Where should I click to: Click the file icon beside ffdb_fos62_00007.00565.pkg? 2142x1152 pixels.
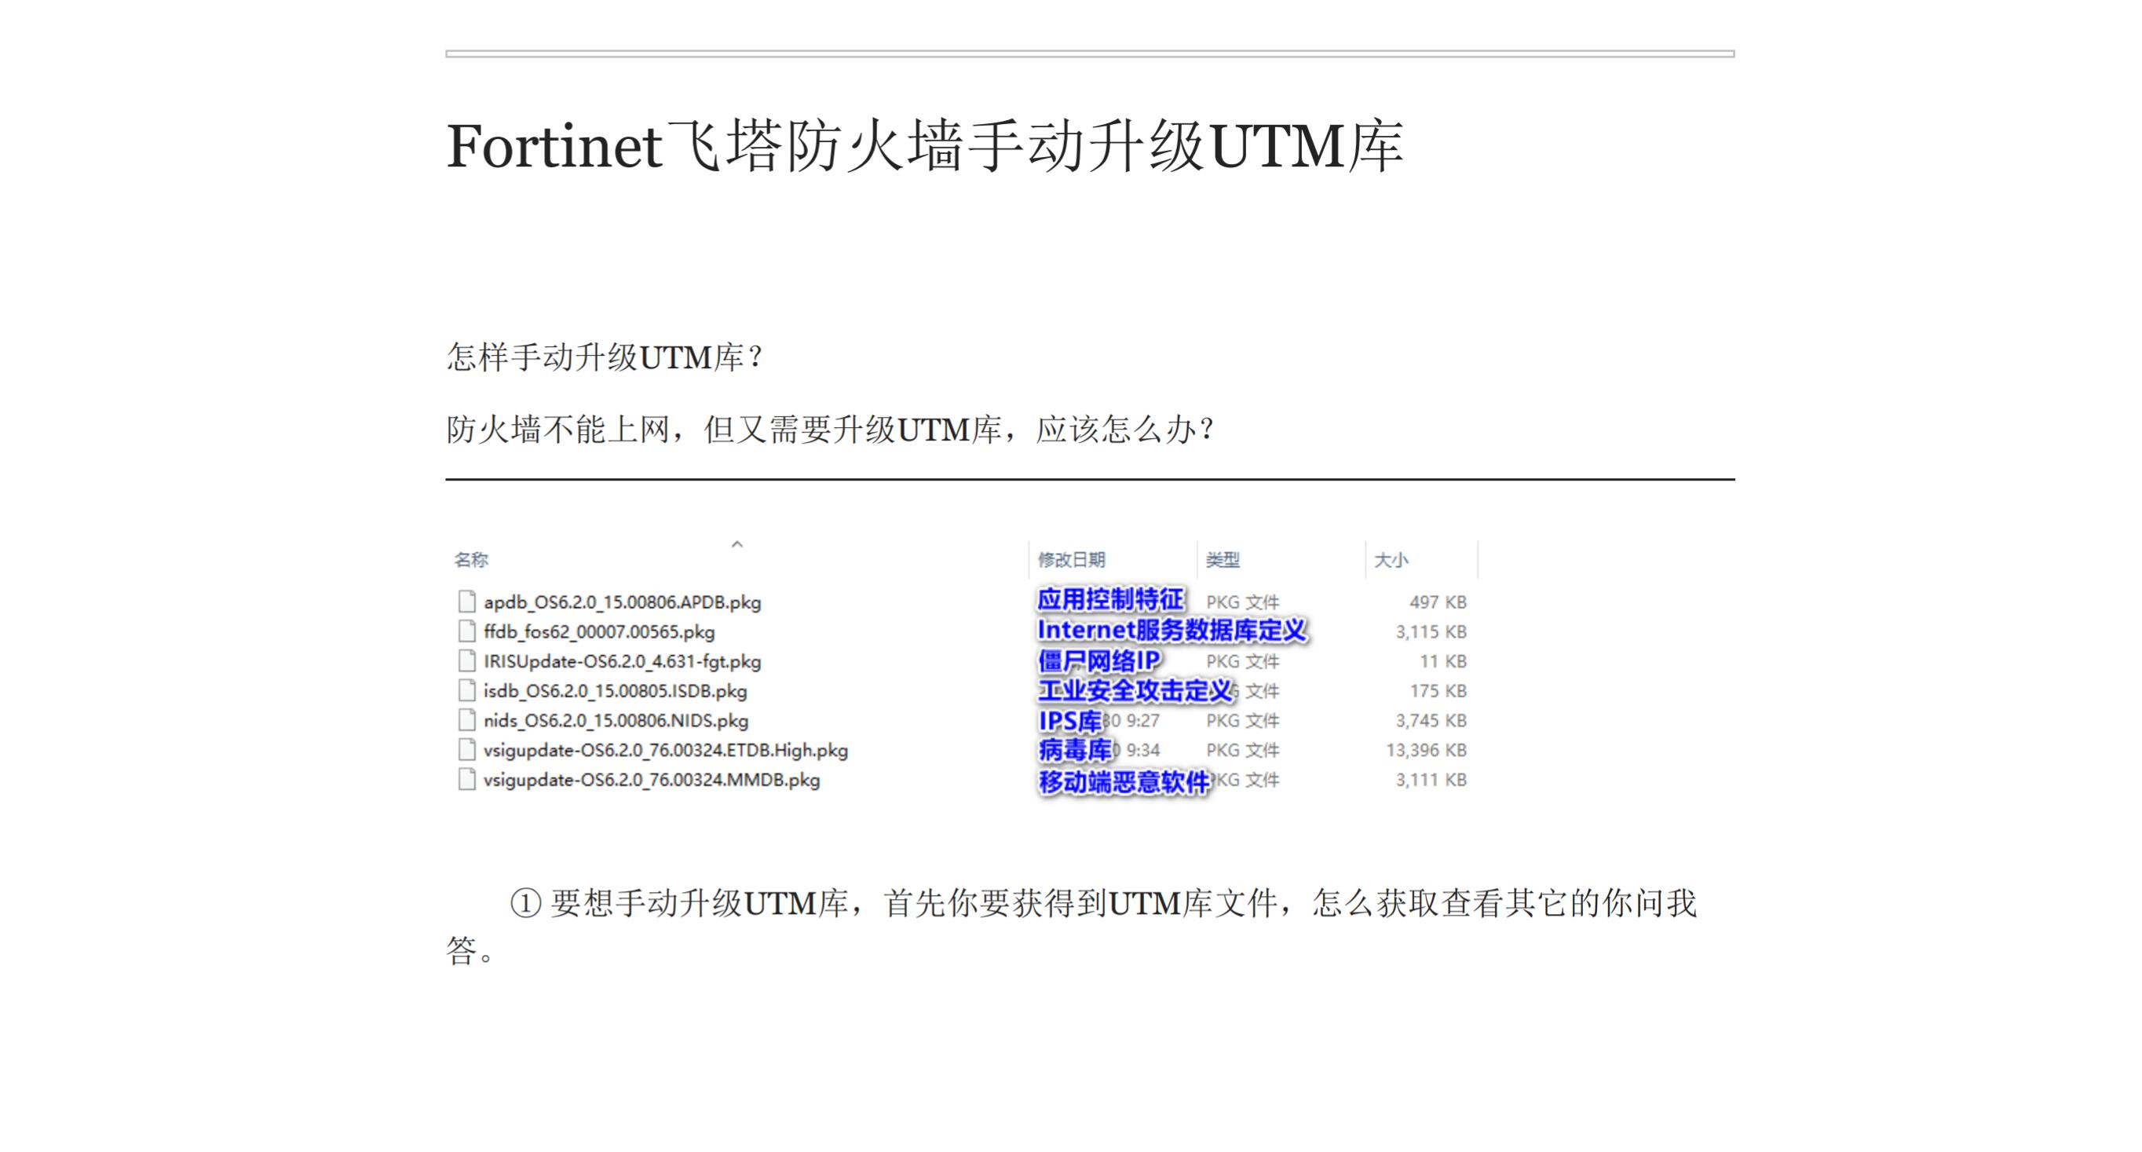(x=466, y=631)
